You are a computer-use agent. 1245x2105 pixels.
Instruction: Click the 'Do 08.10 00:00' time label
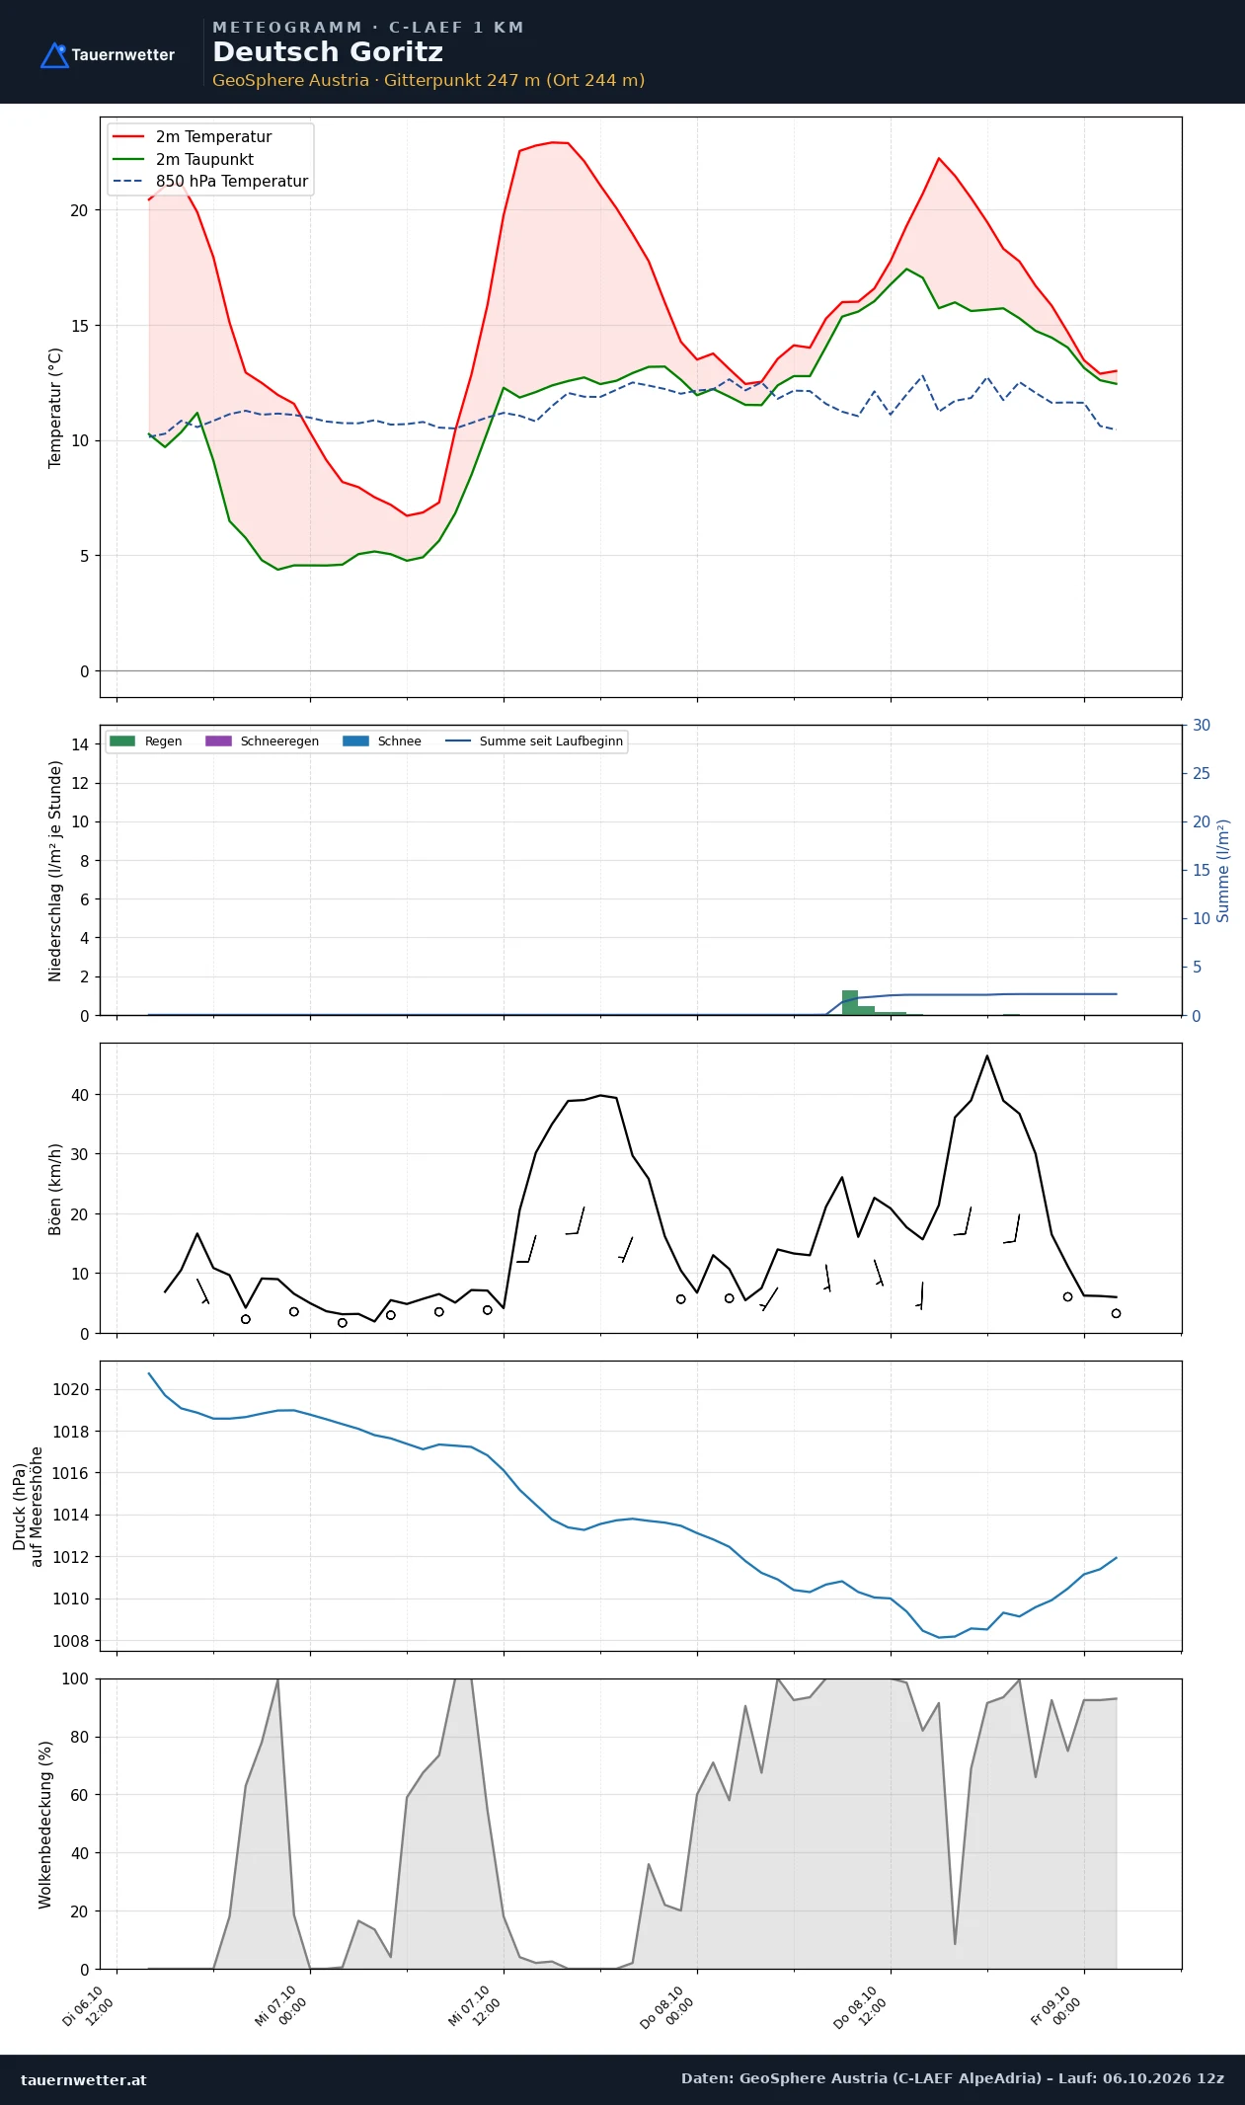(x=668, y=2006)
